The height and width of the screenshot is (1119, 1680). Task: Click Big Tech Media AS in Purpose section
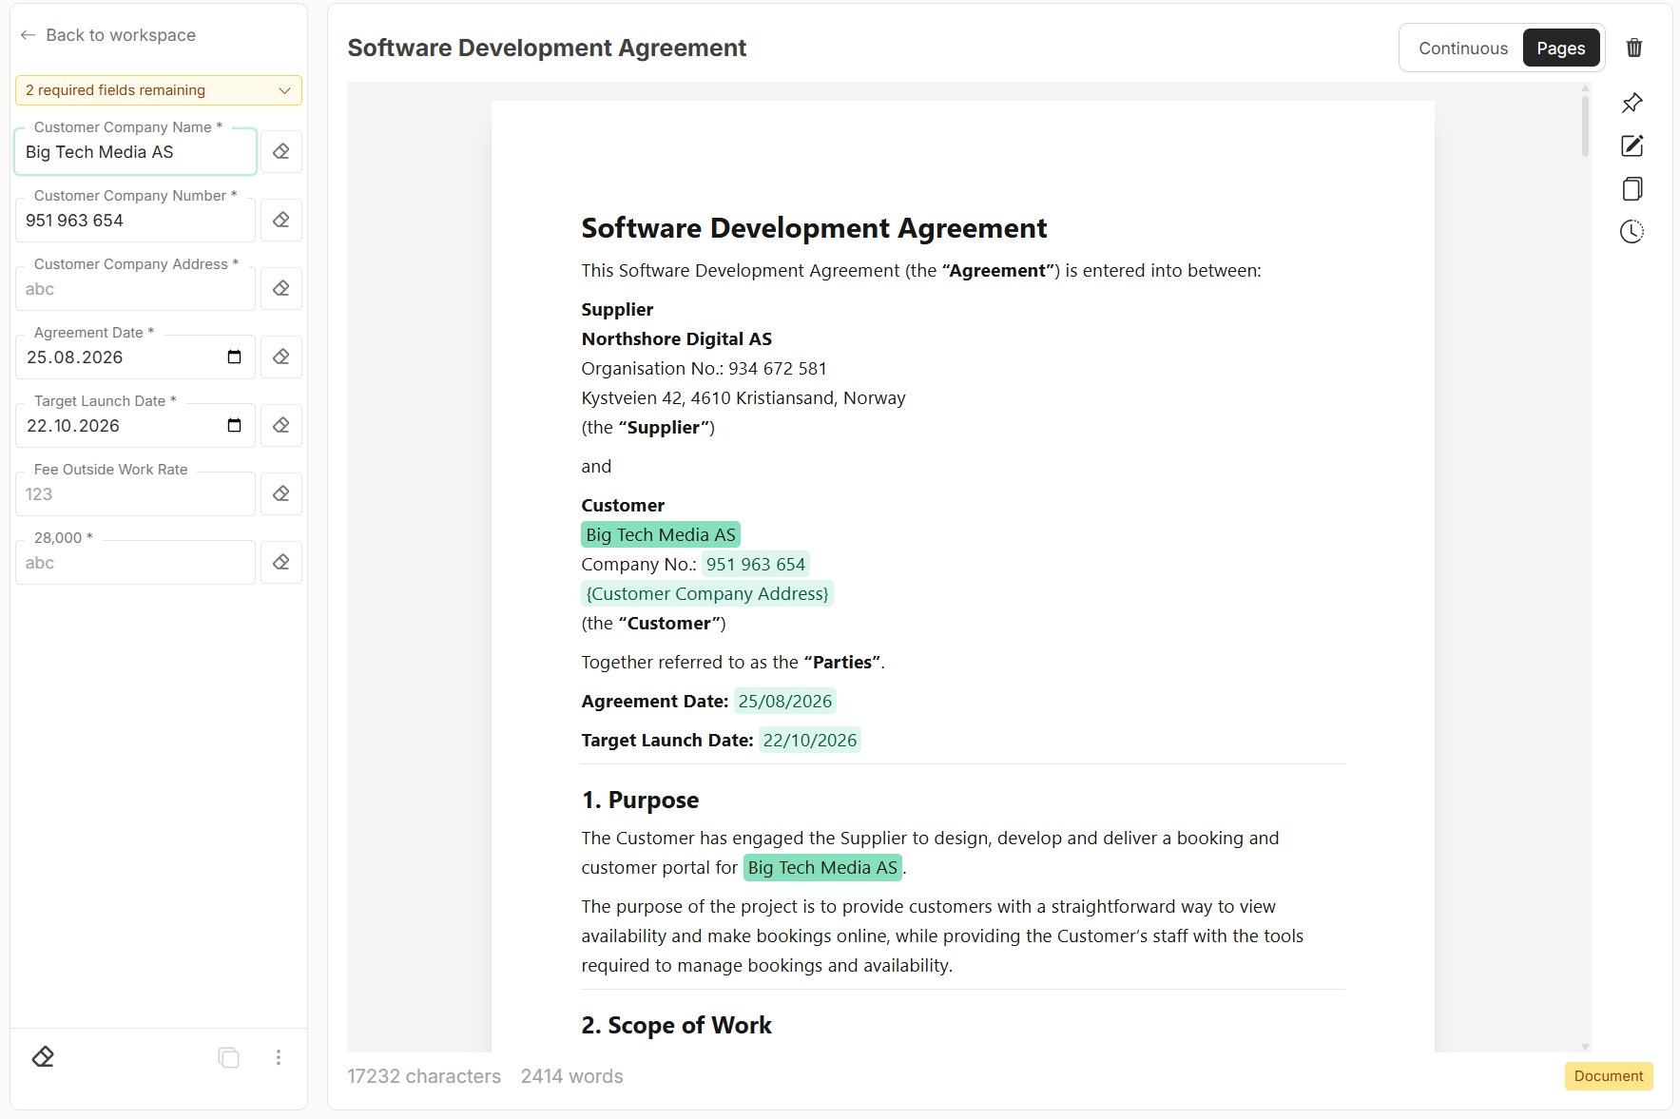[822, 867]
